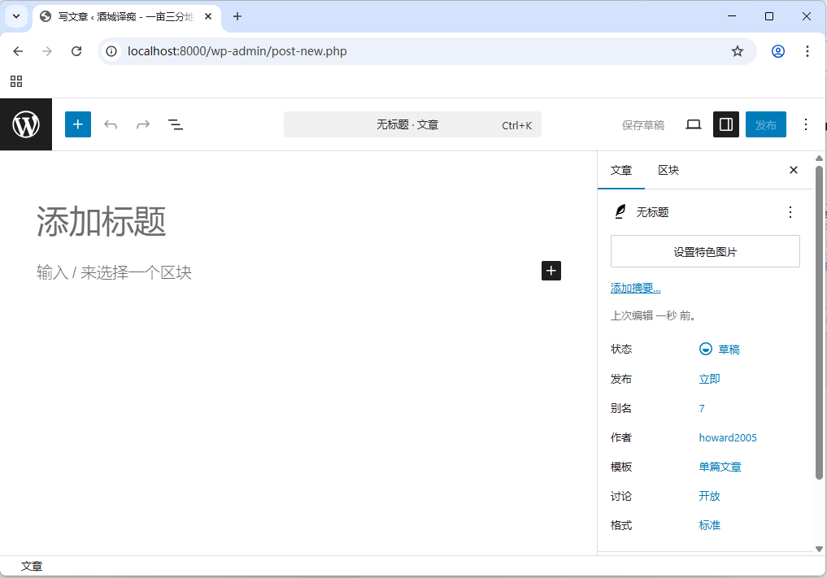The width and height of the screenshot is (827, 578).
Task: Select the 文章 tab
Action: [x=621, y=170]
